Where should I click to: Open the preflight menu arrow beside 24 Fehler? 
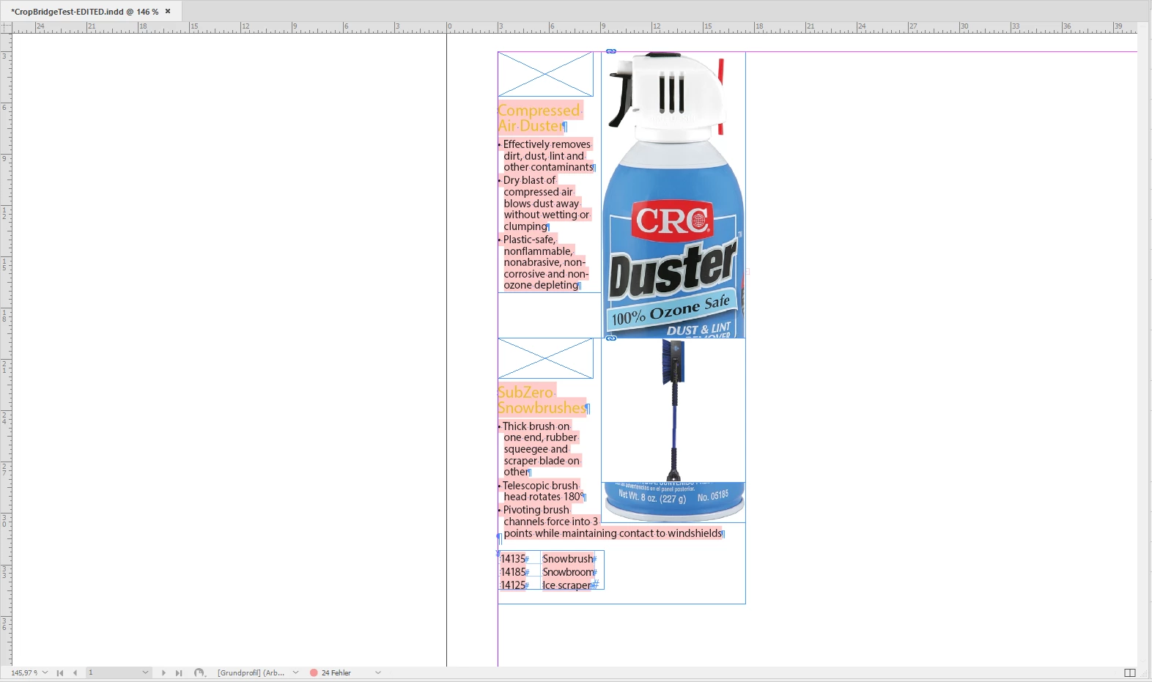point(378,672)
